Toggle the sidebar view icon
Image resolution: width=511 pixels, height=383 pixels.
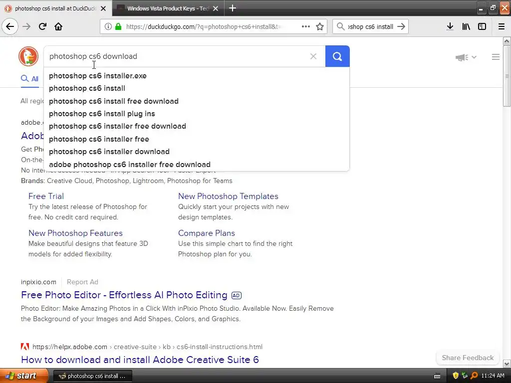pos(482,27)
